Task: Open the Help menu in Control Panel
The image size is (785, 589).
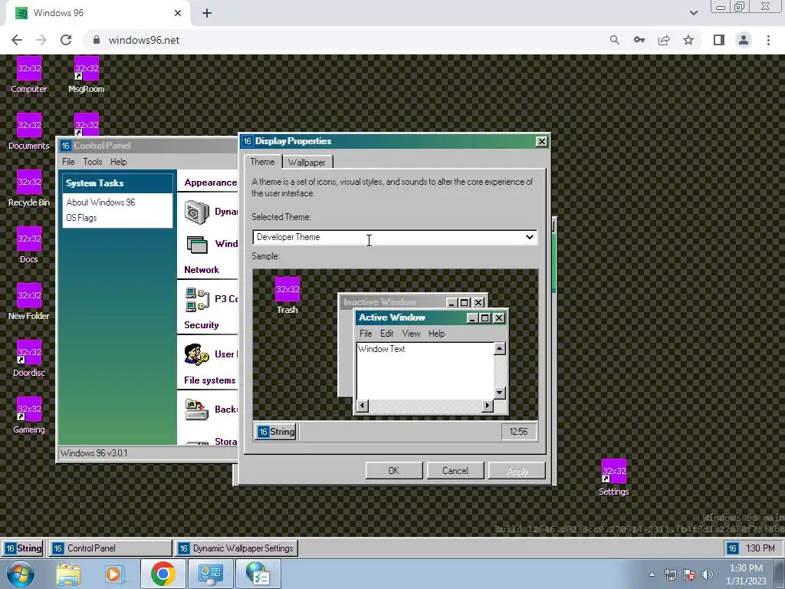Action: (x=119, y=162)
